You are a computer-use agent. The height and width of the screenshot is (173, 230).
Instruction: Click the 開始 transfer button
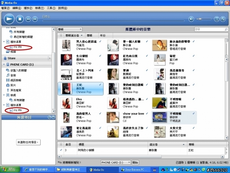(135, 163)
